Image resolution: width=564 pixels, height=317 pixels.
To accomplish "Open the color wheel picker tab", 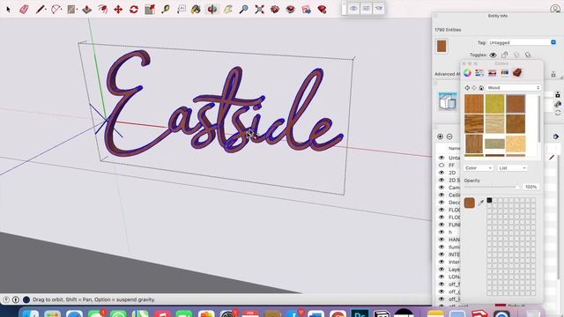I will 467,73.
